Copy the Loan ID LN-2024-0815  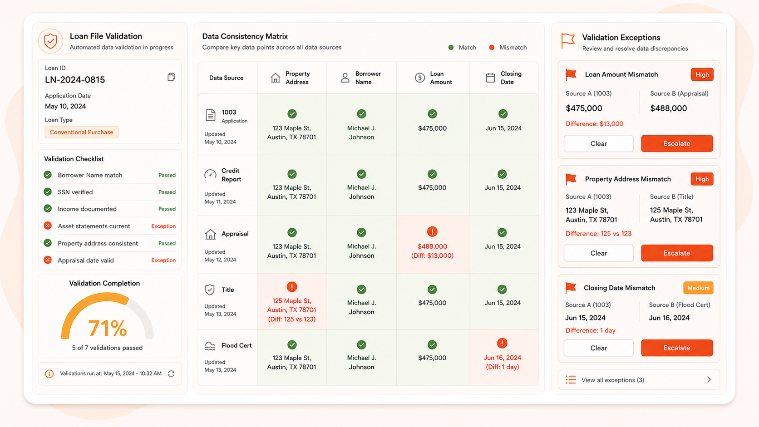[x=171, y=77]
